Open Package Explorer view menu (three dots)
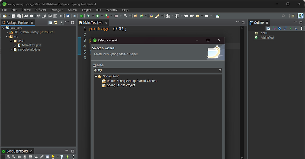This screenshot has width=305, height=159. [x=61, y=23]
